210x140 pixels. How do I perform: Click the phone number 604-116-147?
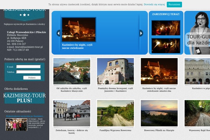click(x=19, y=44)
